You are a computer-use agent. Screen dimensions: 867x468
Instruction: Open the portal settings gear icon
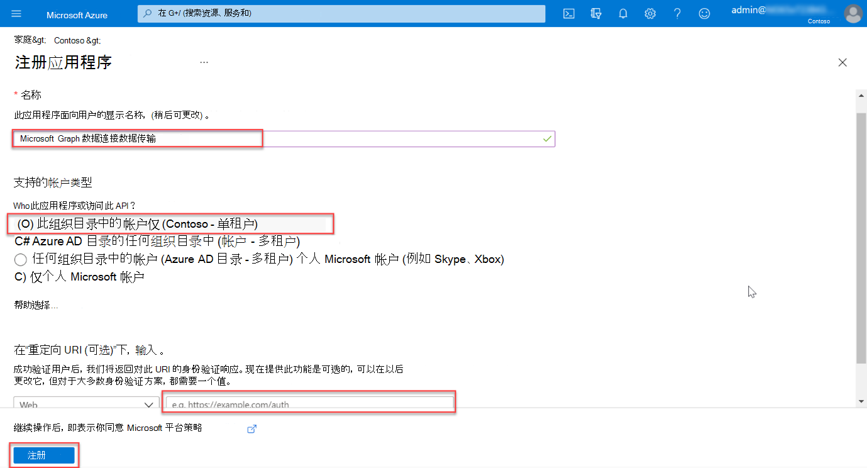point(649,13)
